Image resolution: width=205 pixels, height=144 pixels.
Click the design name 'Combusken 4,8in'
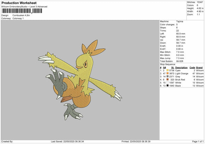click(21, 15)
